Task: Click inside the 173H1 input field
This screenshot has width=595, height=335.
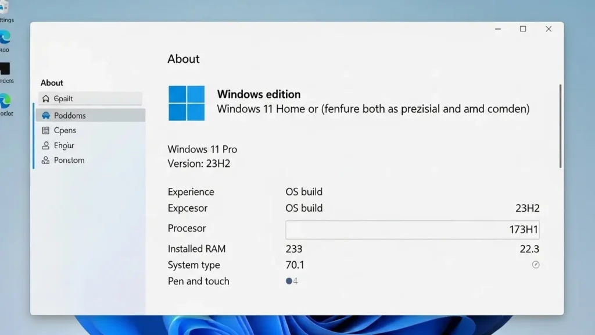Action: [x=413, y=230]
